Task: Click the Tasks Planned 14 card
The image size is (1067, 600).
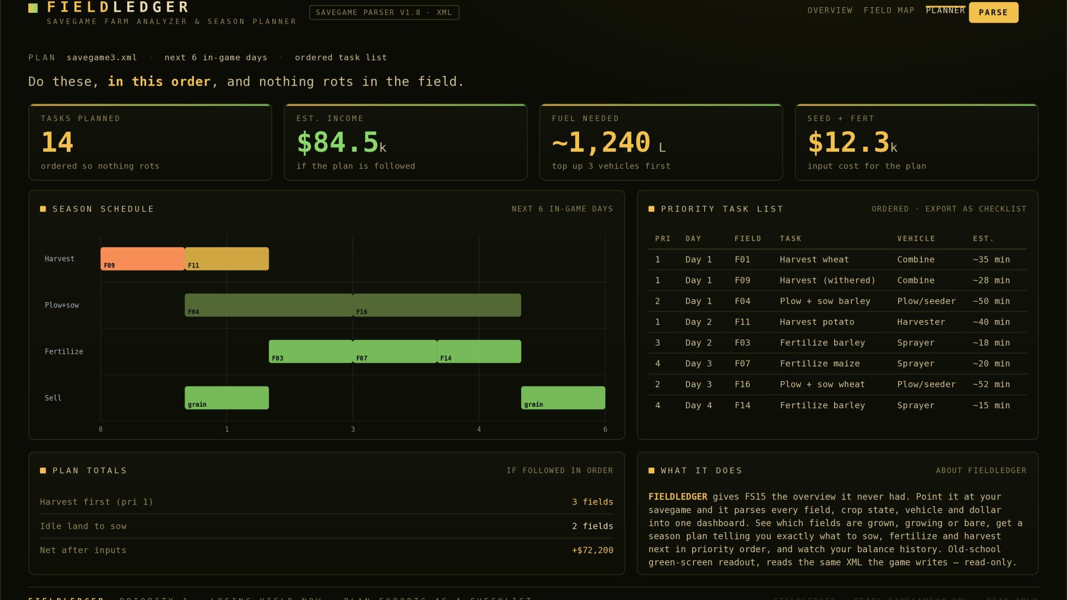Action: click(150, 142)
